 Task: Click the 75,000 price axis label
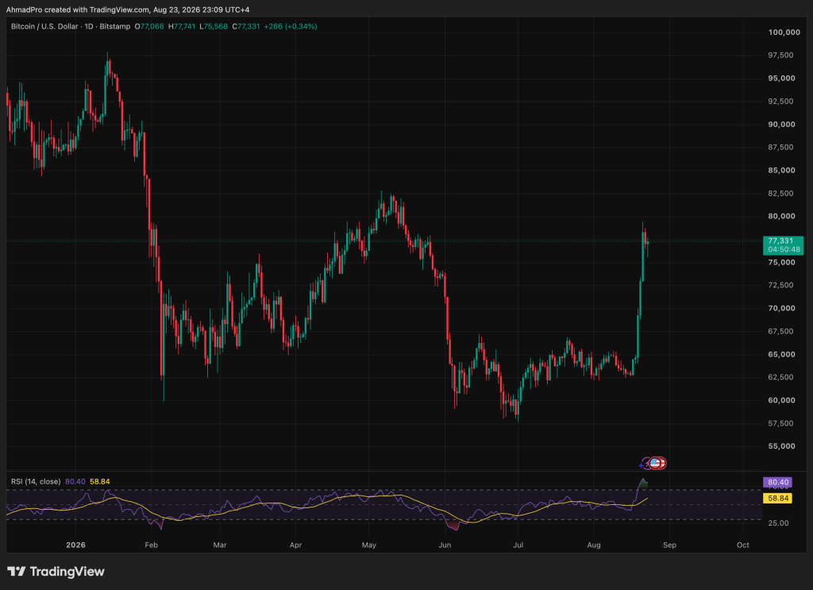(x=781, y=262)
